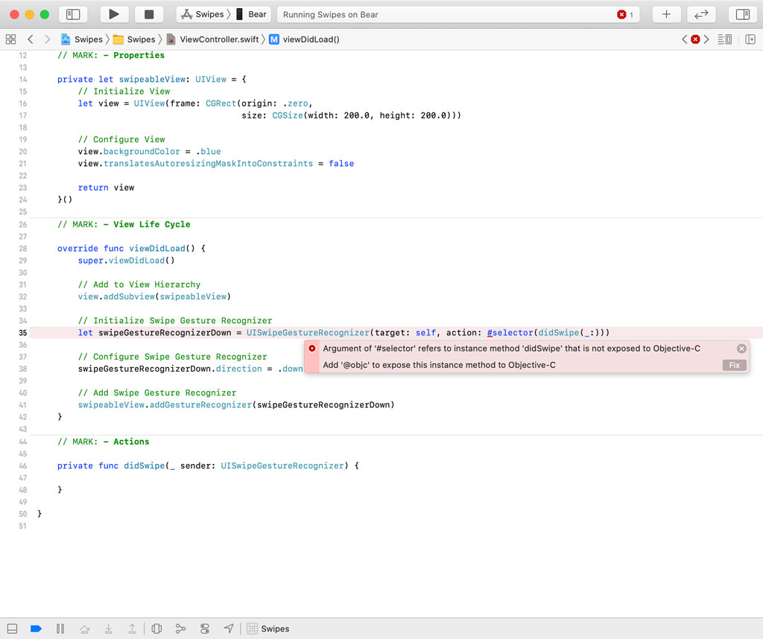
Task: Open the viewDidLoad() method breadcrumb
Action: tap(305, 39)
